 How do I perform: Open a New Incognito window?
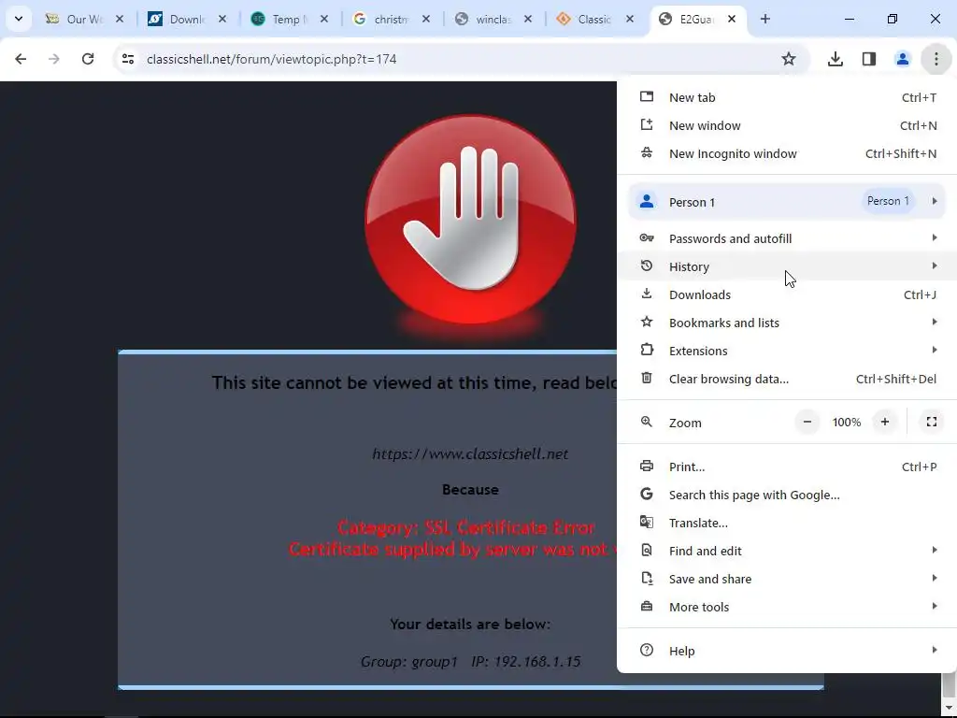[x=787, y=154]
